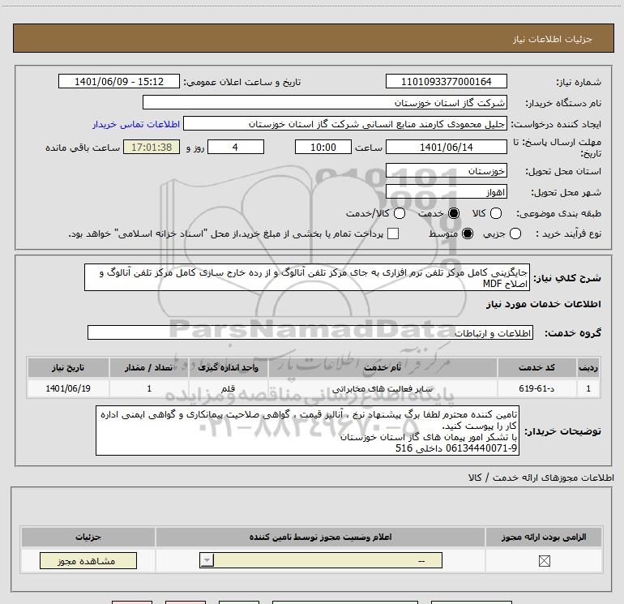Click the جزئیات column header

pyautogui.click(x=88, y=537)
